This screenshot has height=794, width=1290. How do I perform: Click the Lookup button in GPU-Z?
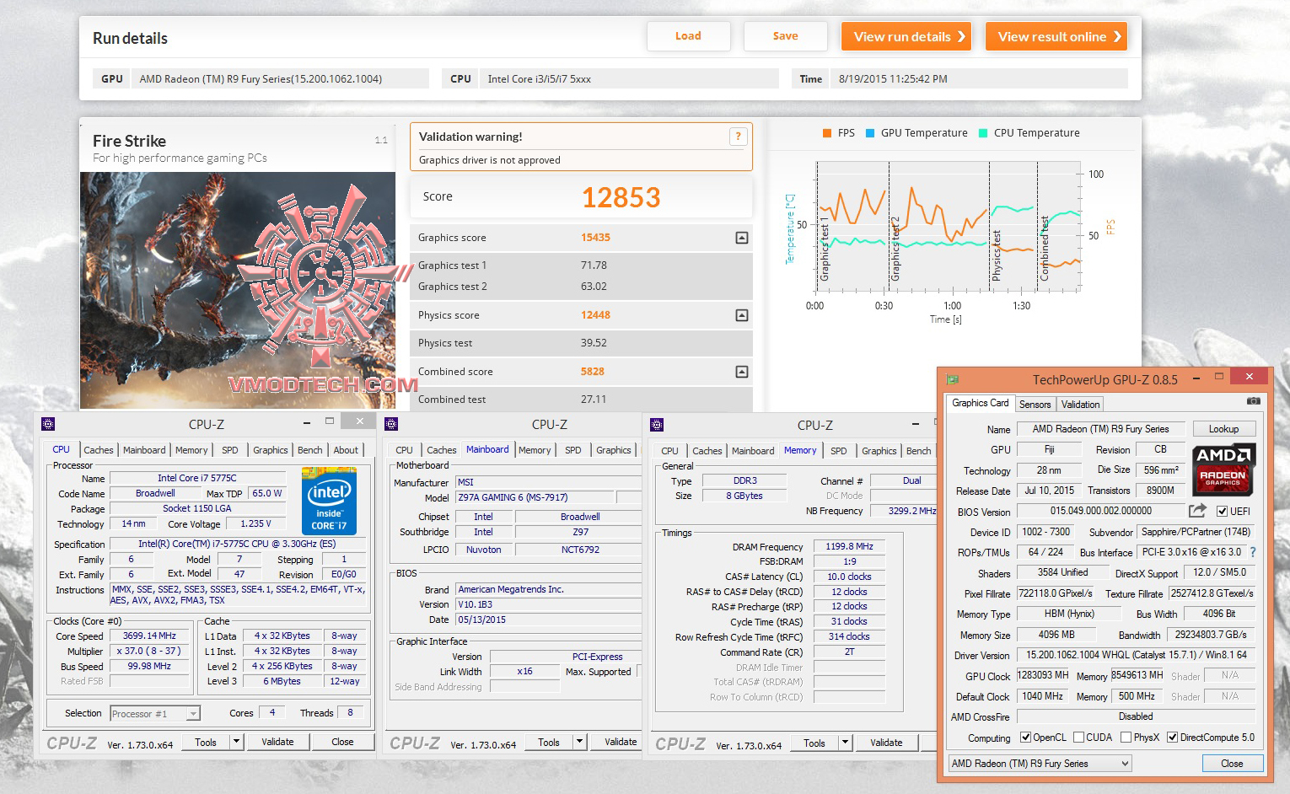click(1223, 429)
